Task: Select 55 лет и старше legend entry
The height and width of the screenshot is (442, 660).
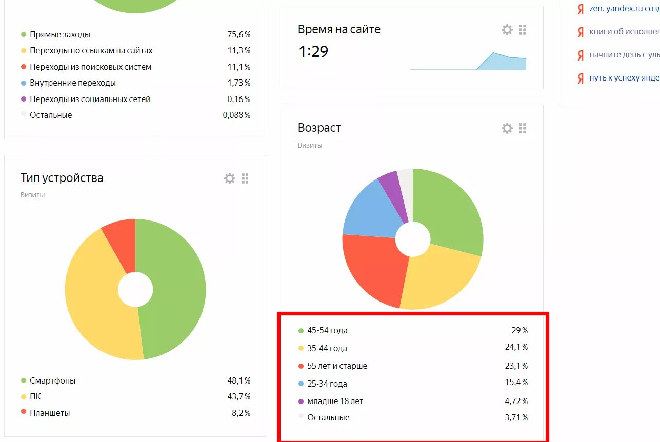Action: (337, 366)
